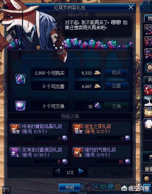Click the glowing orb exchange item icon
Viewport: 152px width, 194px height.
20,106
